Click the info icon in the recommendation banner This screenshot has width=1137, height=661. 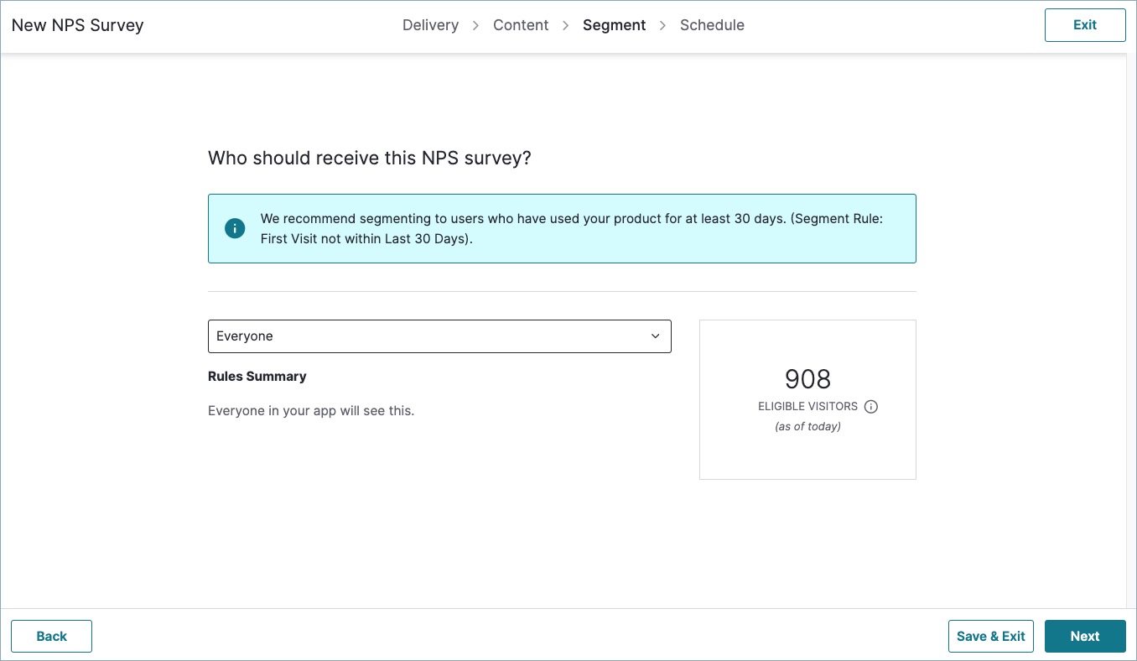click(x=235, y=228)
